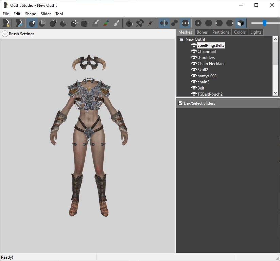Pick the Inflate brush tool
280x261 pixels.
[x=53, y=23]
